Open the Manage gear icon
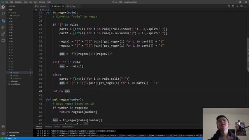This screenshot has height=140, width=249. click(3, 133)
